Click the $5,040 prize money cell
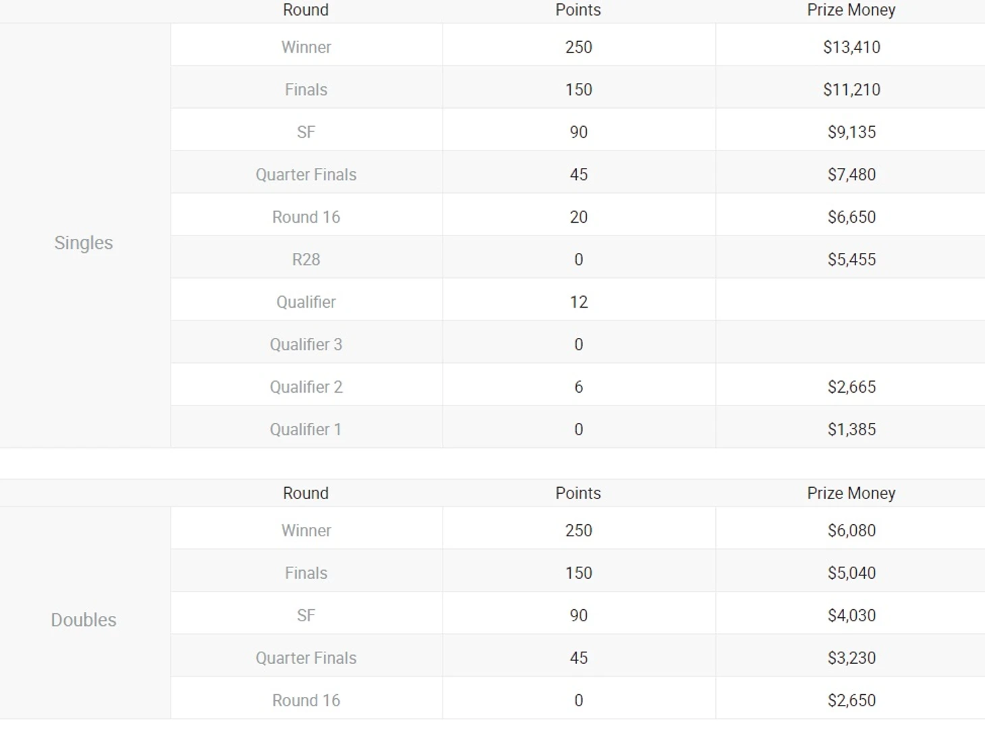Screen dimensions: 985x734 851,573
